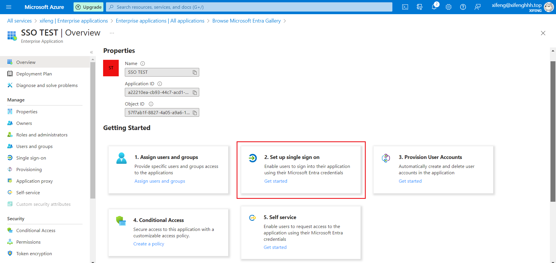This screenshot has width=556, height=263.
Task: Click the main pane scroll-up arrow
Action: pos(553,51)
